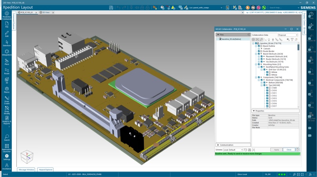
Task: Click the 3D orientation cube in the view
Action: pyautogui.click(x=27, y=156)
